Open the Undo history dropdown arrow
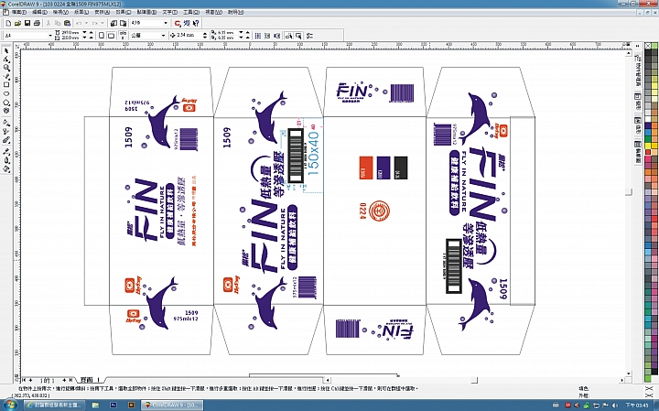The image size is (659, 411). tap(87, 23)
